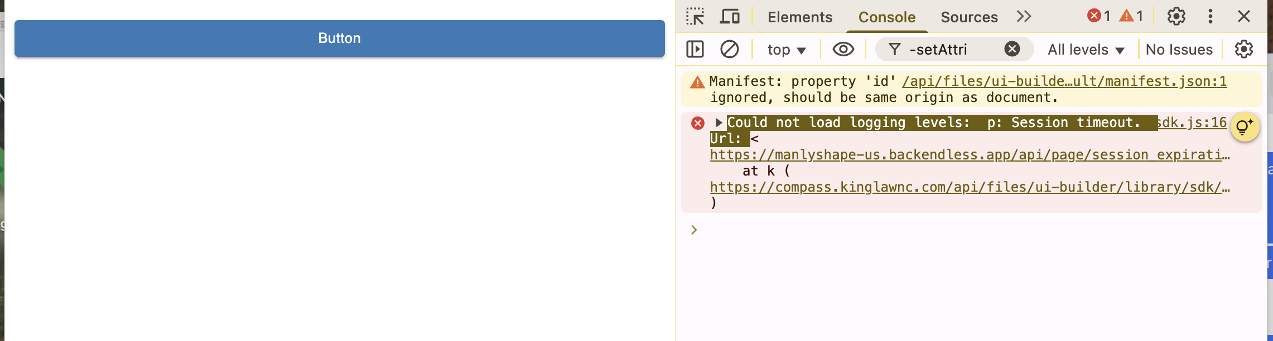Show more DevTools tabs via chevrons

coord(1024,17)
